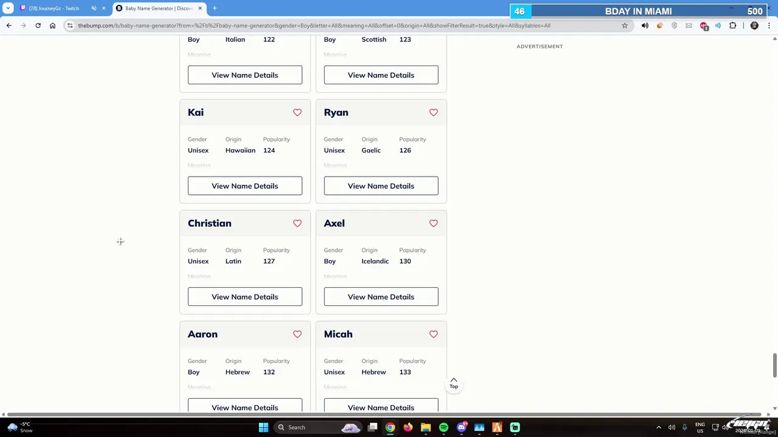Open a new browser tab
The width and height of the screenshot is (778, 437).
[215, 8]
